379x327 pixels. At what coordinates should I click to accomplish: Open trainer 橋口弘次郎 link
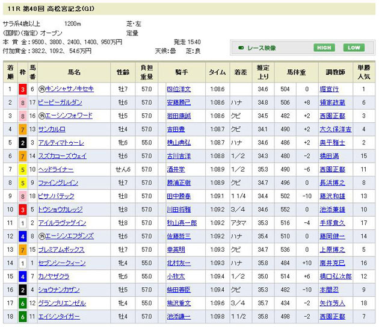tap(335, 276)
